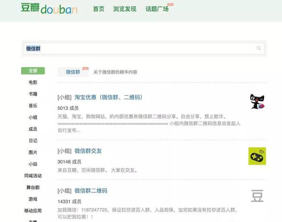Click the 关于微信群的精华内容 text
Viewport: 282px width, 222px height.
click(115, 72)
